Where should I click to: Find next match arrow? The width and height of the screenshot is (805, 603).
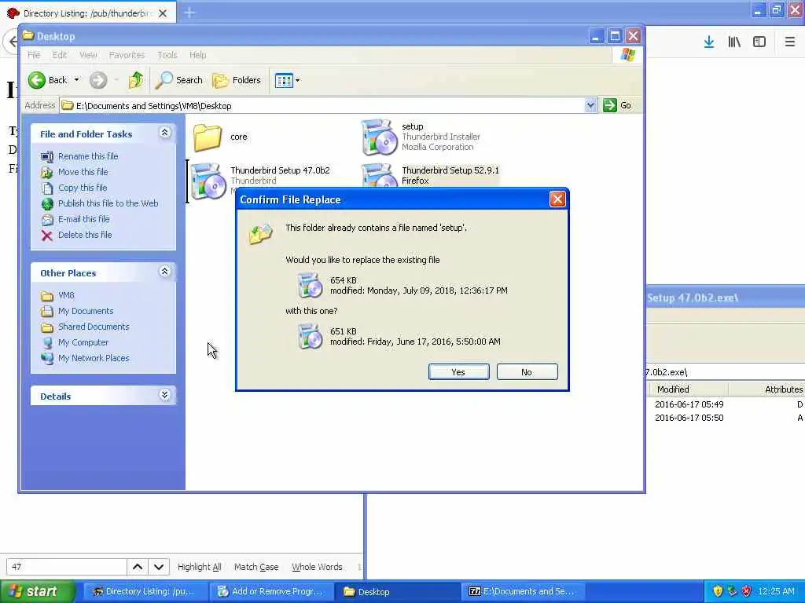(159, 567)
